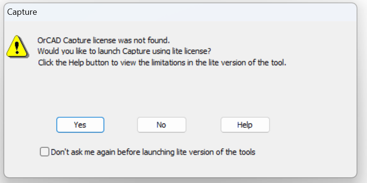Viewport: 367px width, 183px height.
Task: Click the Capture dialog title bar
Action: pos(180,12)
